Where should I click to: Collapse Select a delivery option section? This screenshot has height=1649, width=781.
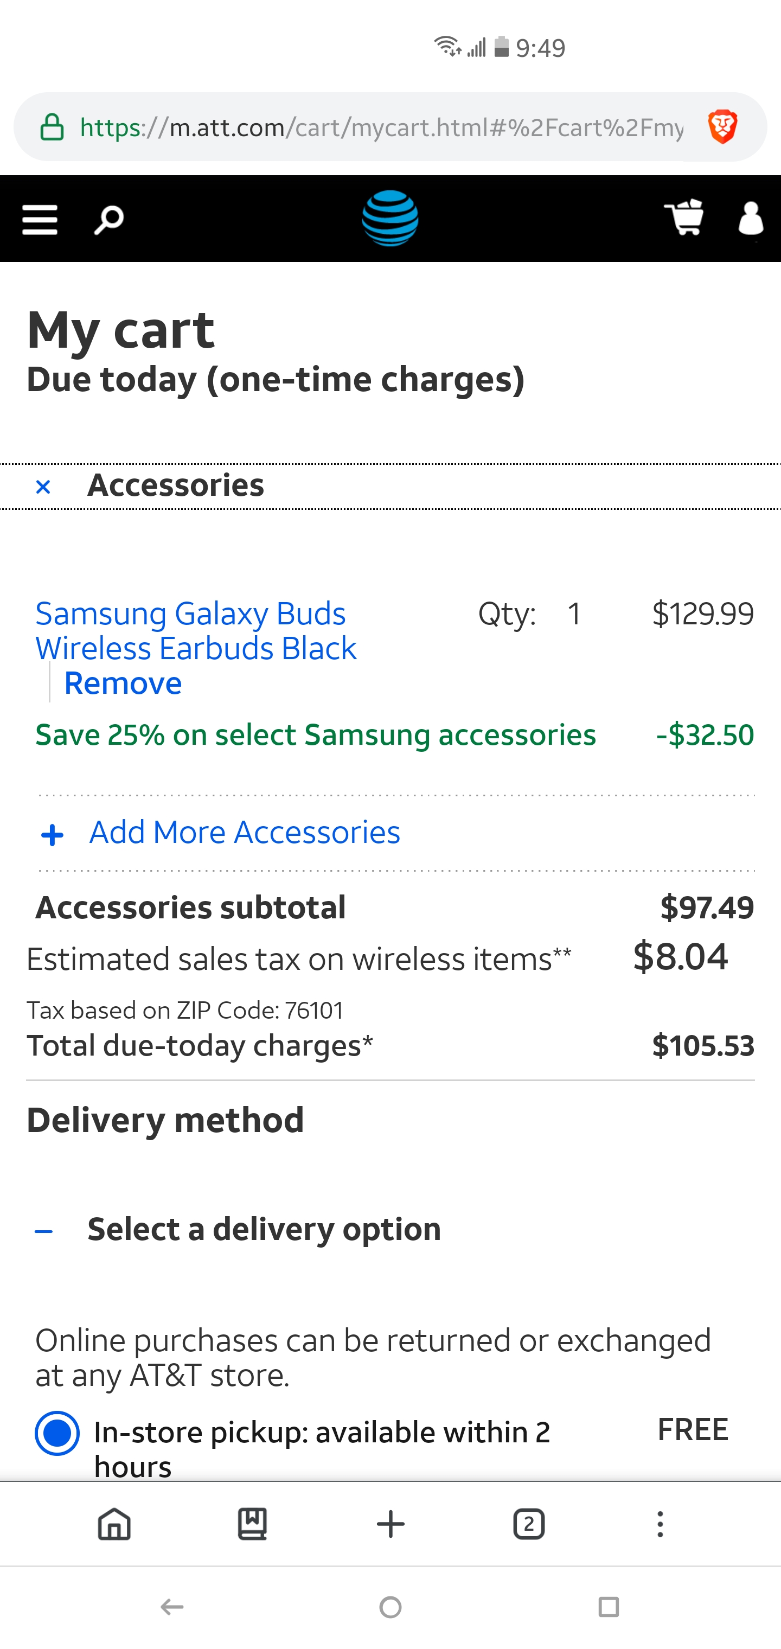click(43, 1231)
